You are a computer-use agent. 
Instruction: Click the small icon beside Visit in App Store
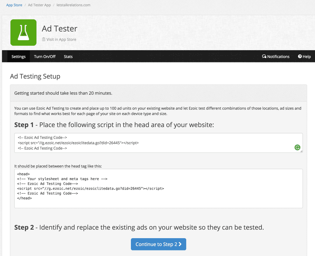click(x=44, y=40)
